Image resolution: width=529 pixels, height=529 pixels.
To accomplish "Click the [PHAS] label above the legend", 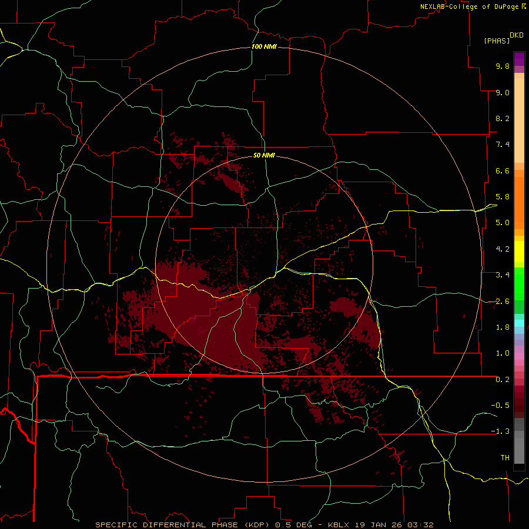I will point(497,41).
